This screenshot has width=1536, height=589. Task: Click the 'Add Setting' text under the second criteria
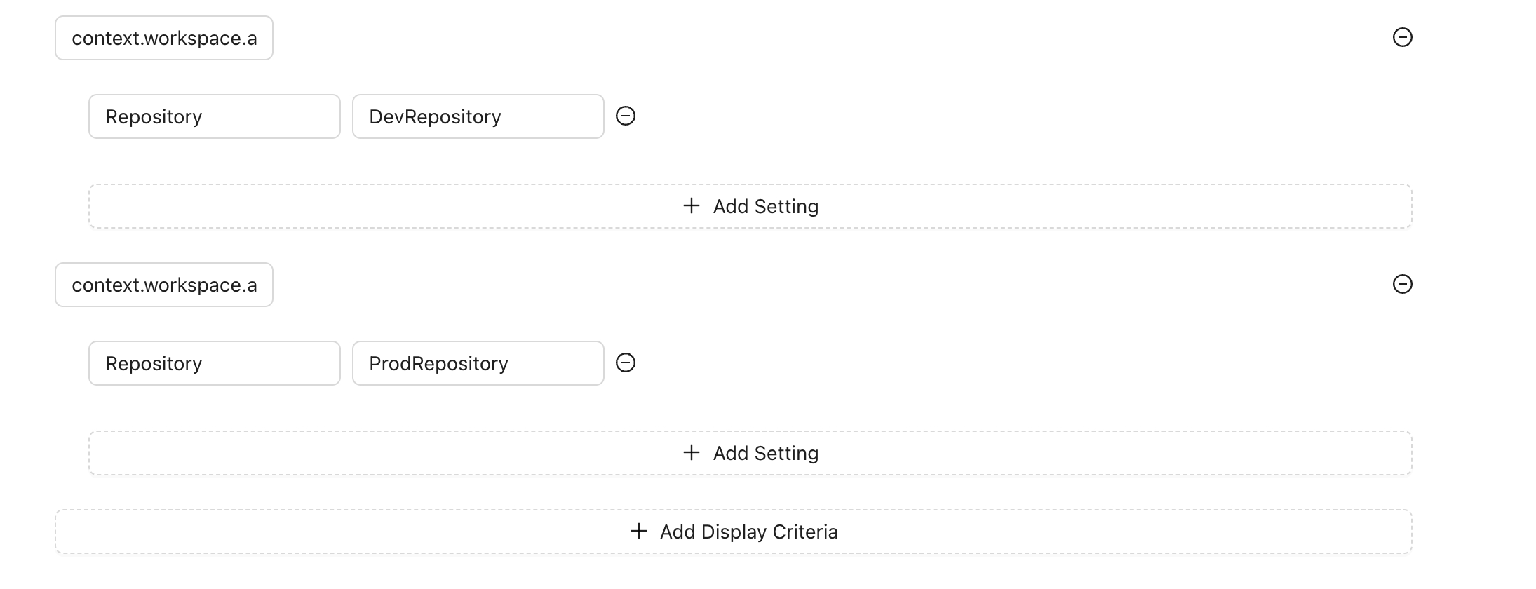(766, 453)
